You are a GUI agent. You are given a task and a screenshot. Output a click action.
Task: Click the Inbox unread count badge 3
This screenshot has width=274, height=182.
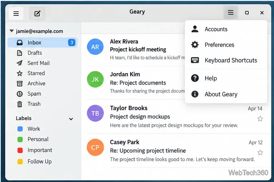[x=72, y=43]
